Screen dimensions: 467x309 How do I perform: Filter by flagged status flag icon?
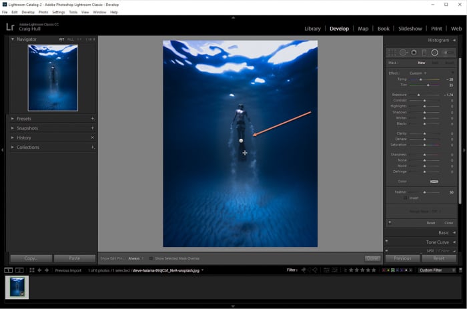tap(304, 270)
